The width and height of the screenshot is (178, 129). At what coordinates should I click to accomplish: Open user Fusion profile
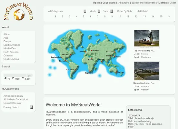tap(144, 54)
